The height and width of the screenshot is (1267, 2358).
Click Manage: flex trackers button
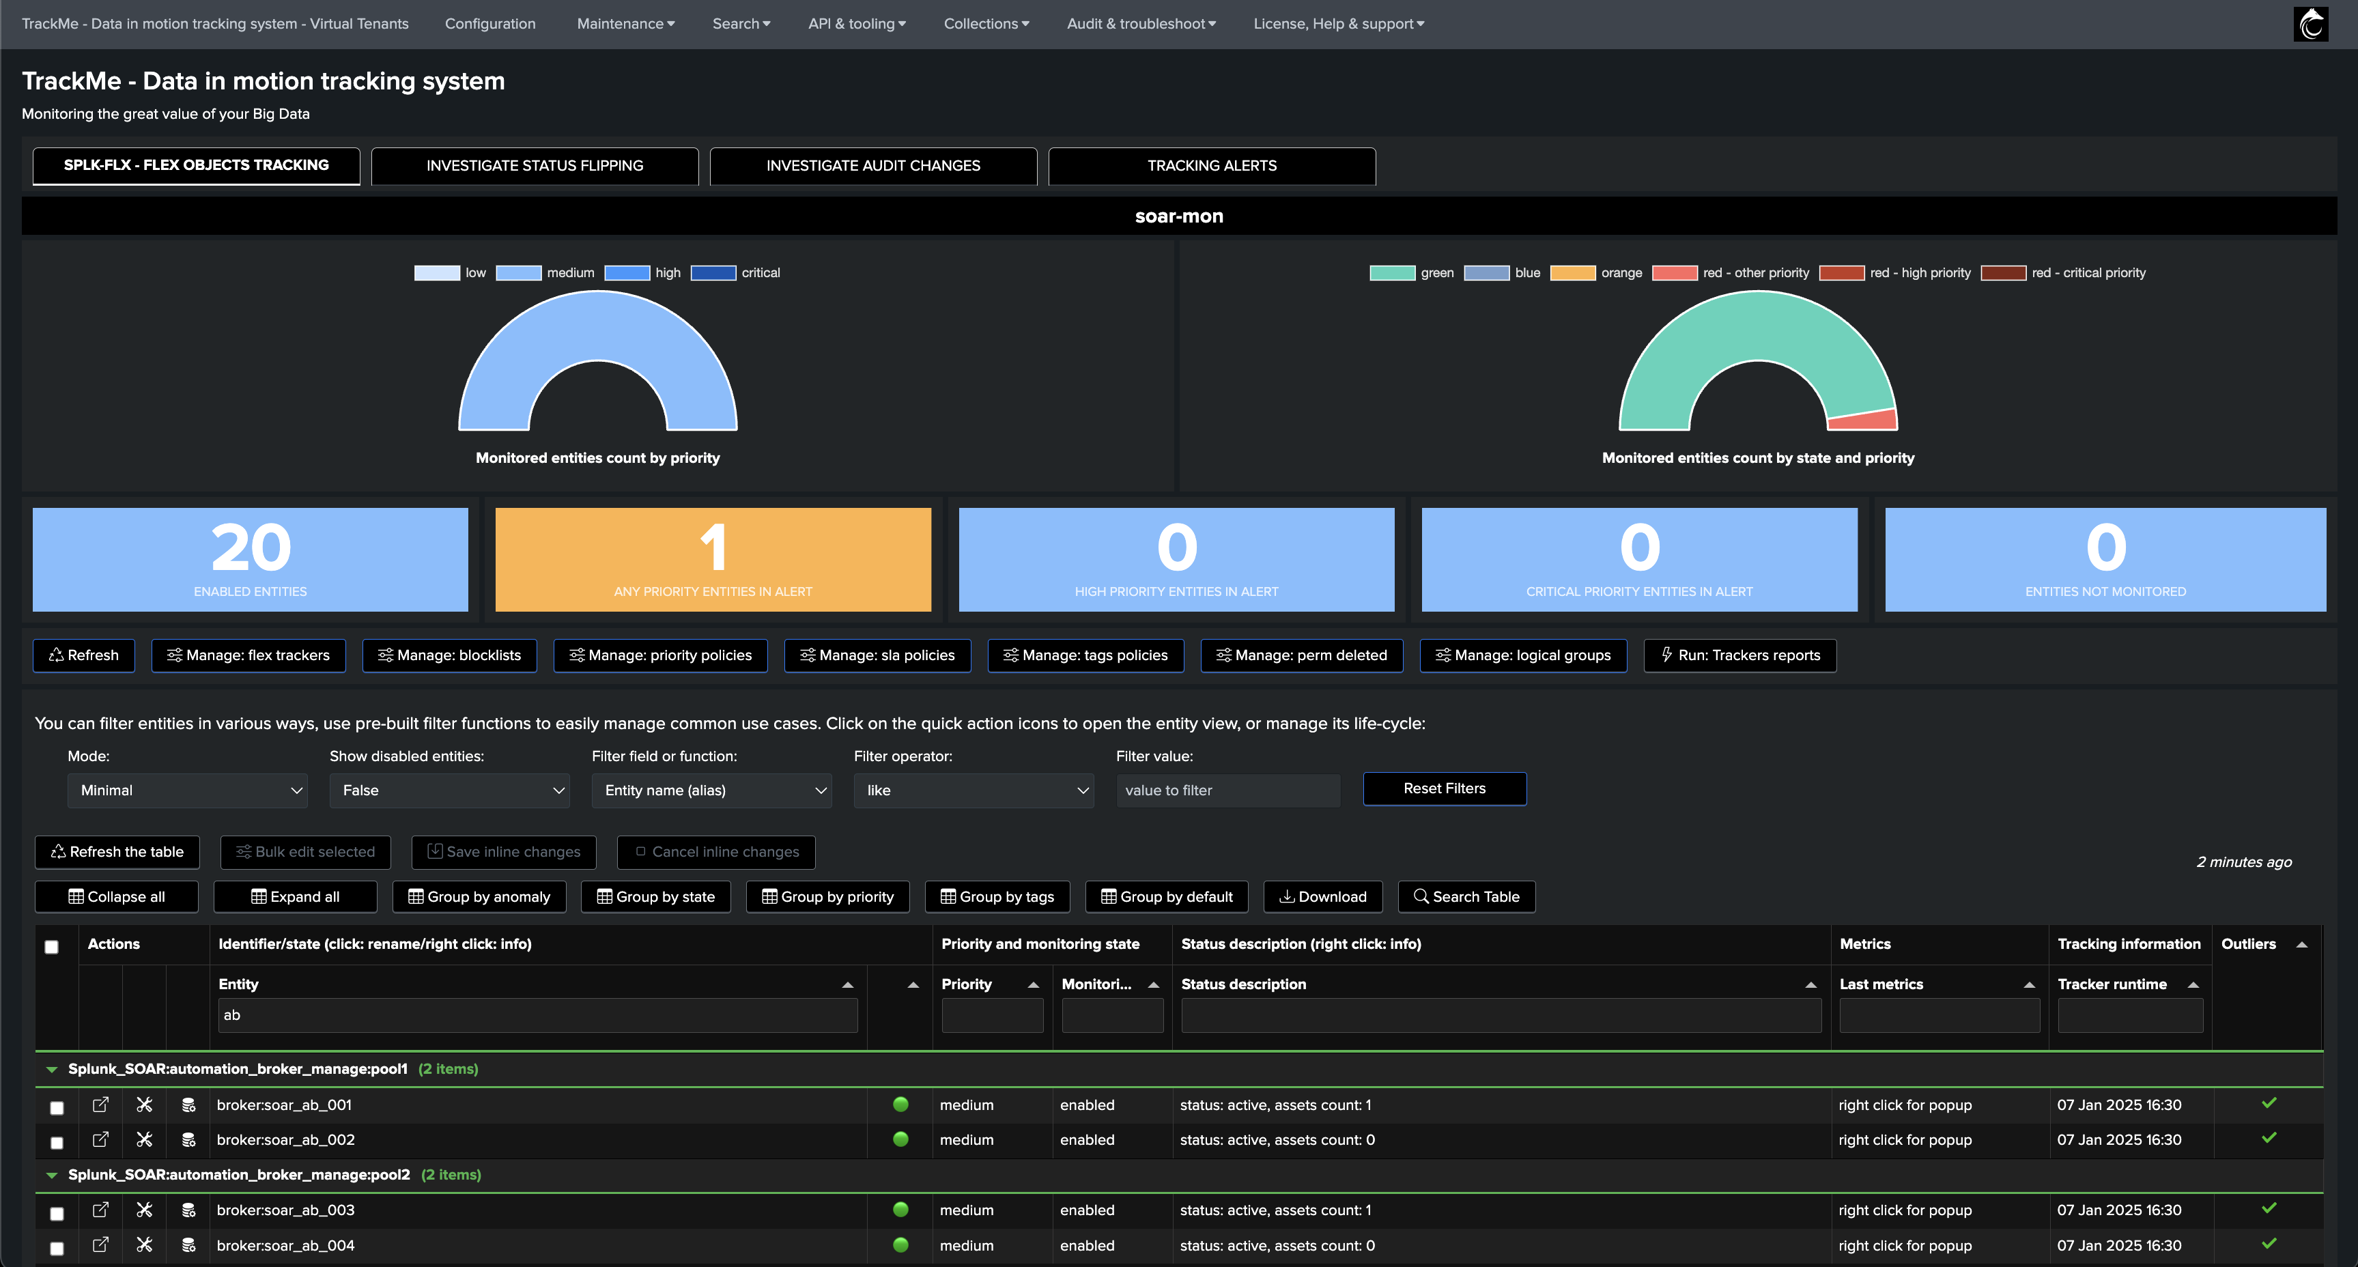point(249,655)
